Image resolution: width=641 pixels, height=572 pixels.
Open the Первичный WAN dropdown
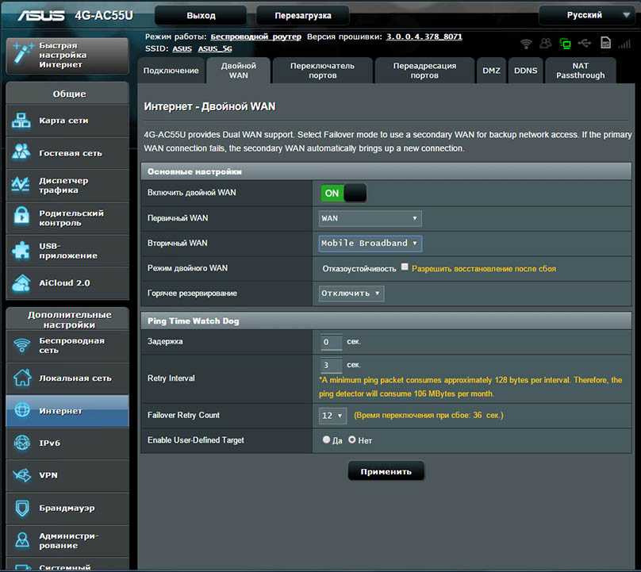point(370,218)
